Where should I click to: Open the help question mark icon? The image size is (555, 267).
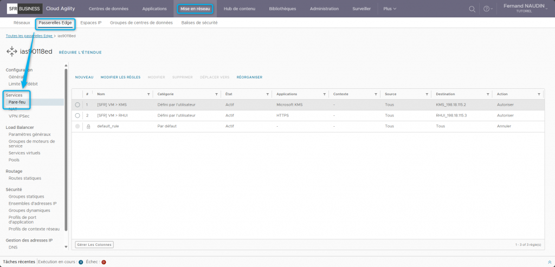pyautogui.click(x=486, y=9)
